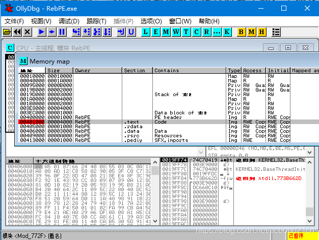This screenshot has width=319, height=240.
Task: Open the 调试(D) menu
Action: point(69,21)
